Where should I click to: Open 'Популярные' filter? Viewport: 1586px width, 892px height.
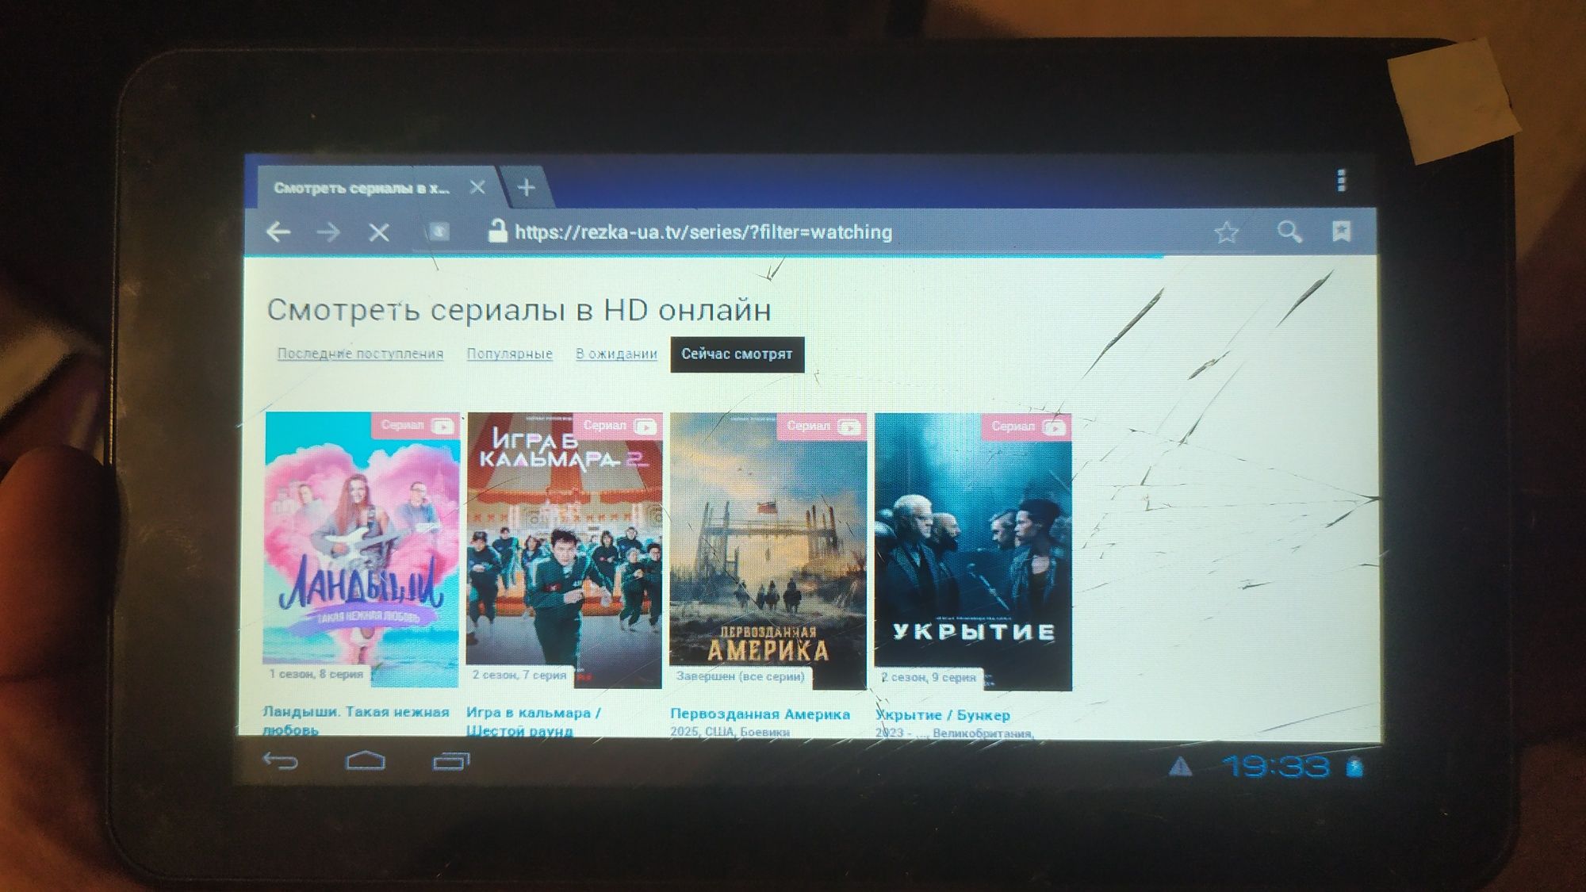click(x=509, y=354)
